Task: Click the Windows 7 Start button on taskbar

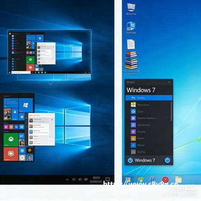Action: point(128,179)
